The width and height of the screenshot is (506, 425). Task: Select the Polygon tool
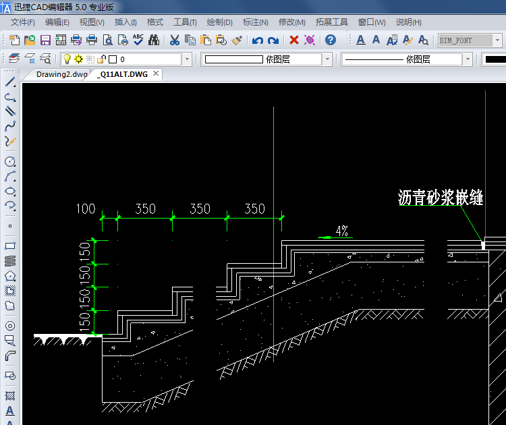(x=10, y=276)
